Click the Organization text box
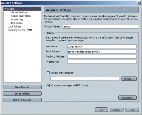Image resolution: width=142 pixels, height=115 pixels. tap(102, 62)
